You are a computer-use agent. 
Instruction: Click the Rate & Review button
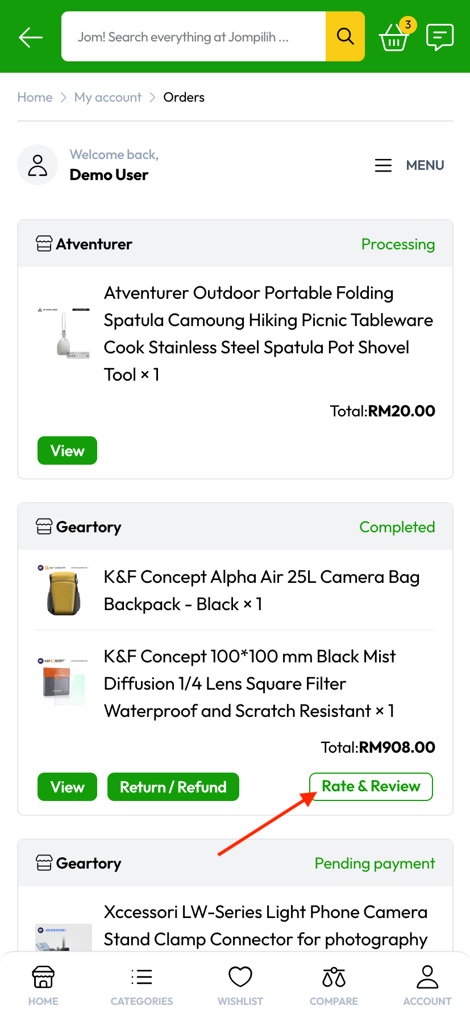click(x=371, y=786)
